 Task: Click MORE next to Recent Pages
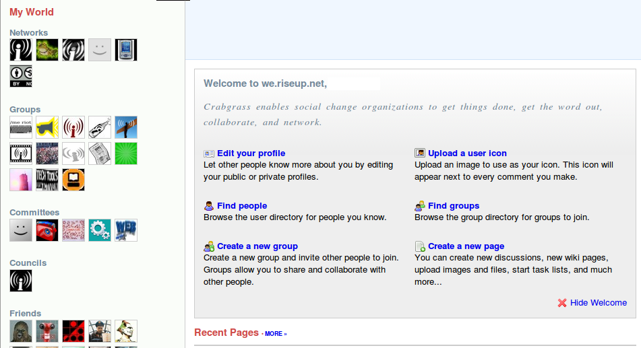pos(275,334)
